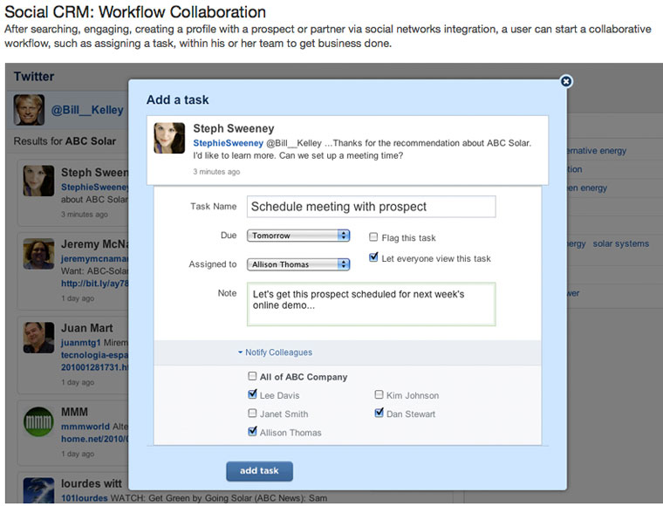The width and height of the screenshot is (663, 506).
Task: Click lourdes witt's avatar in results
Action: pos(38,490)
